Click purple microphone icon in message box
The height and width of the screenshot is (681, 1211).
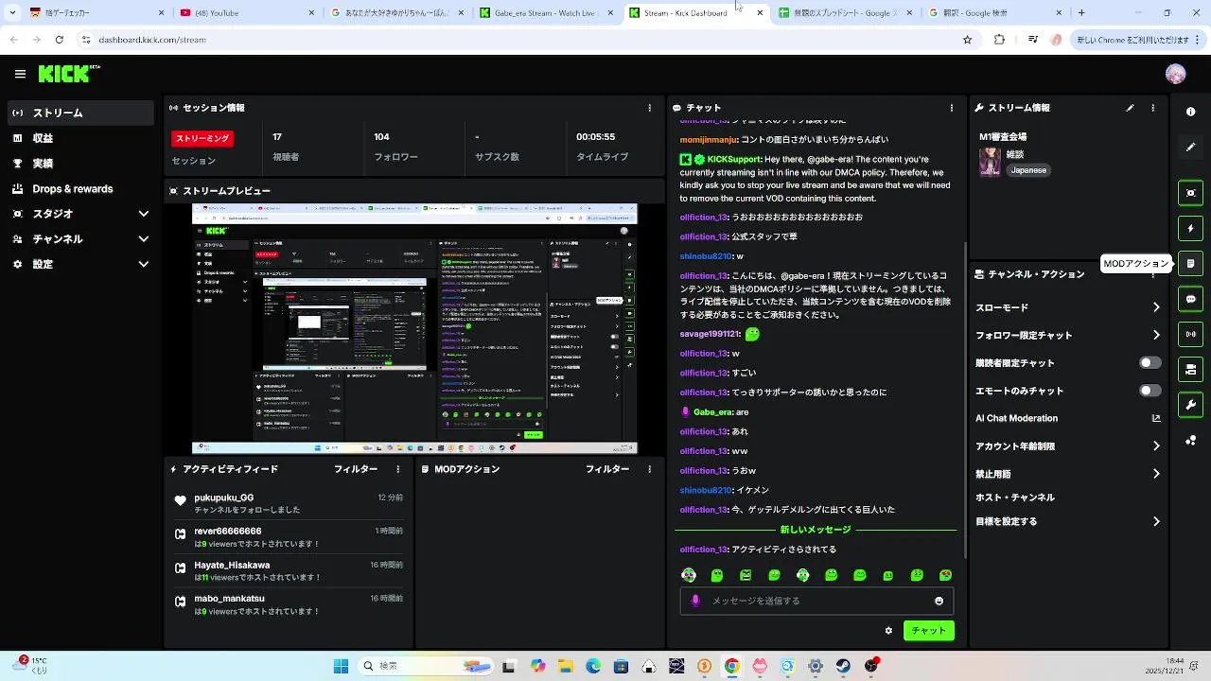click(x=696, y=601)
